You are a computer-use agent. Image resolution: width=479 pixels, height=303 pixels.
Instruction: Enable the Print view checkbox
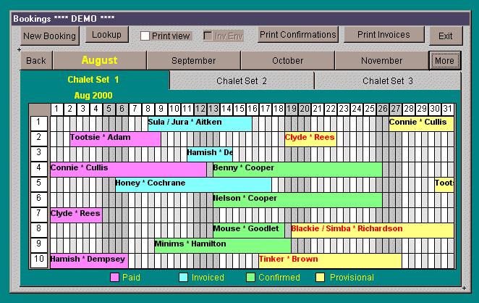[145, 36]
